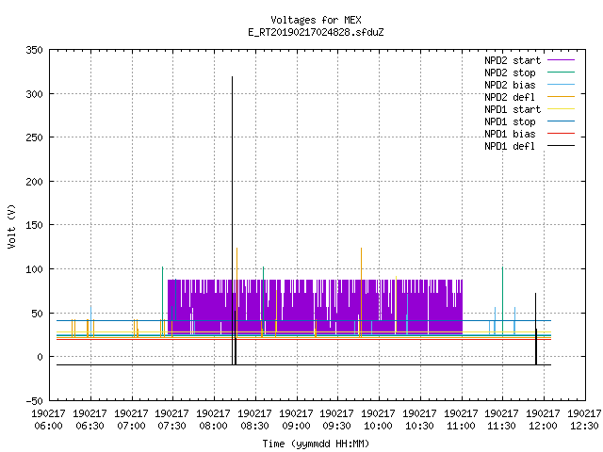603x452 pixels.
Task: Click the y-axis tick value 50
Action: (x=38, y=314)
